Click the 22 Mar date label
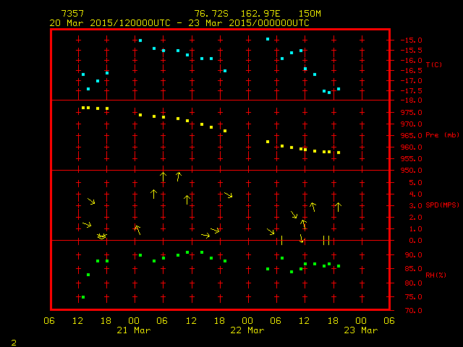 click(x=247, y=330)
